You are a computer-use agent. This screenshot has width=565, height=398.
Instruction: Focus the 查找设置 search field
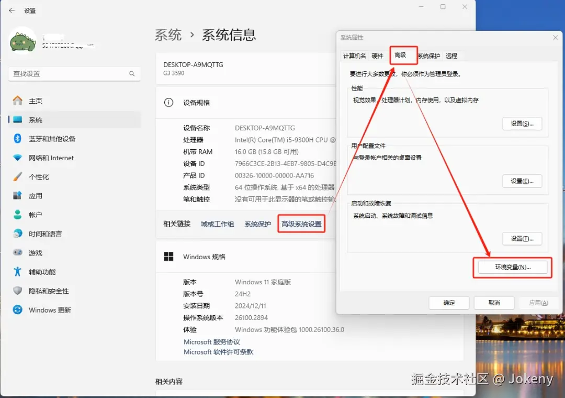(75, 74)
